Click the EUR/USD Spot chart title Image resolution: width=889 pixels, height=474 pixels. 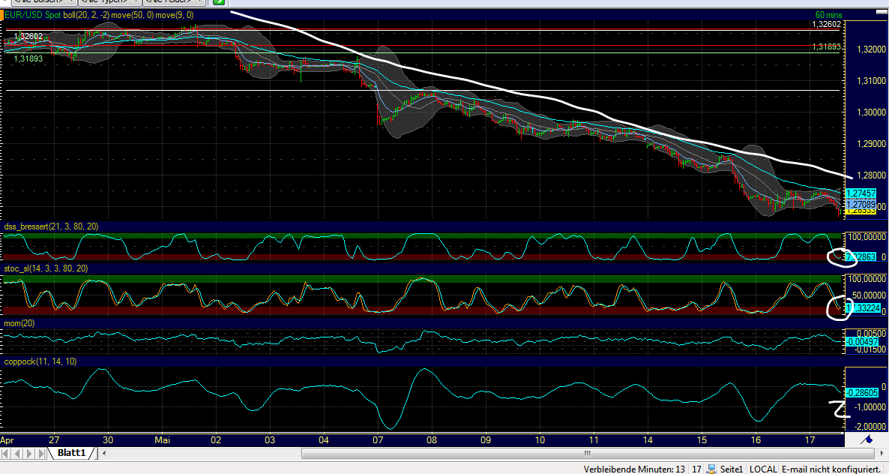(32, 15)
